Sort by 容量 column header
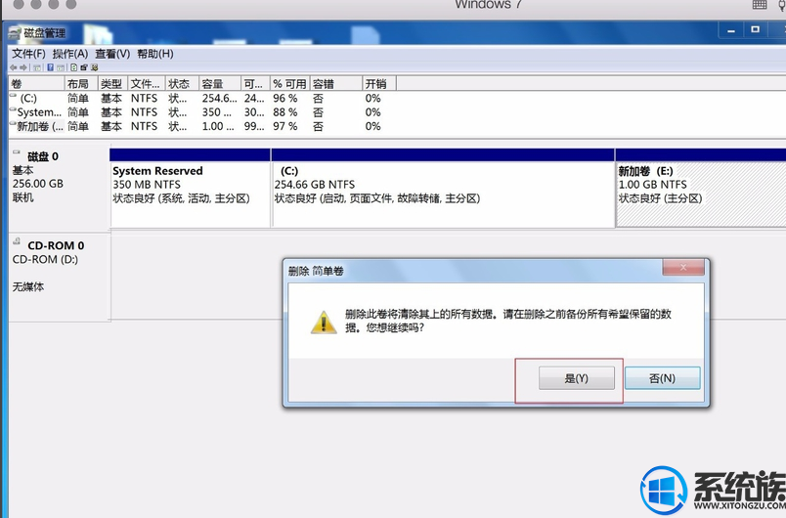The image size is (786, 518). 220,84
